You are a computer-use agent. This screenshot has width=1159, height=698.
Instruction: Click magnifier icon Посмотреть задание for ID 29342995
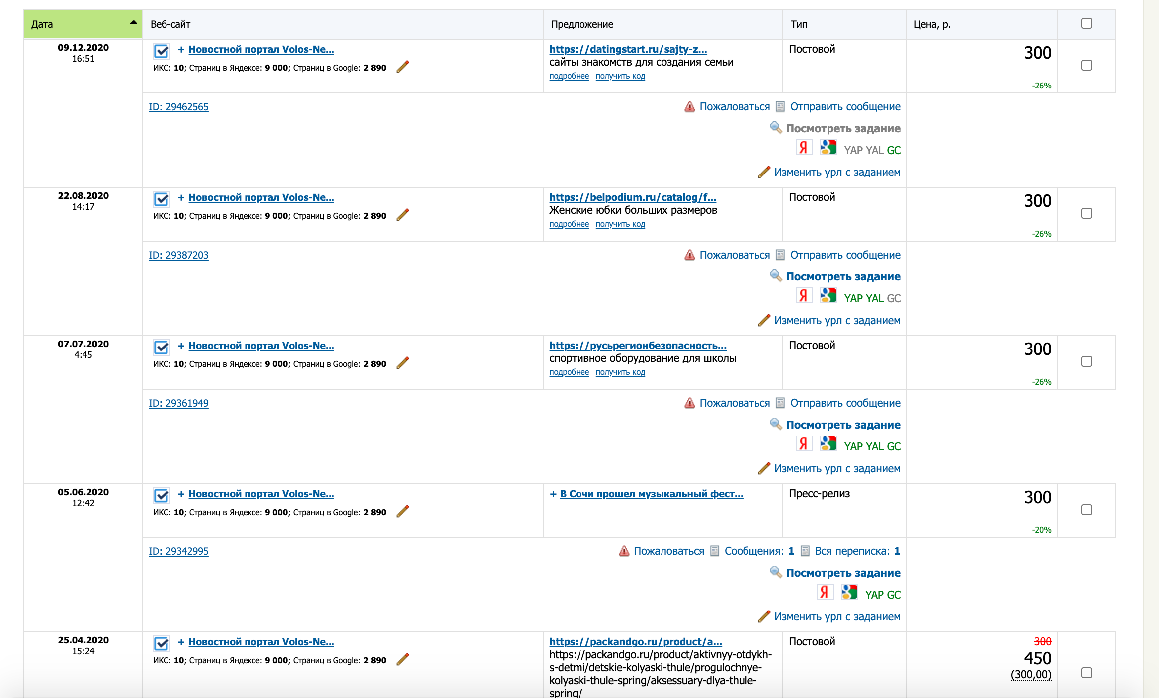tap(776, 572)
